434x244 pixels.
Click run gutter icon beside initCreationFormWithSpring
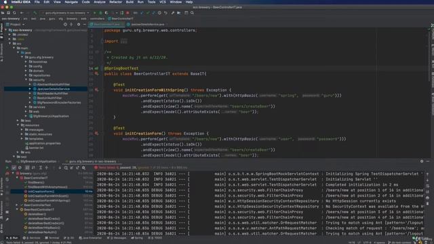coord(96,90)
